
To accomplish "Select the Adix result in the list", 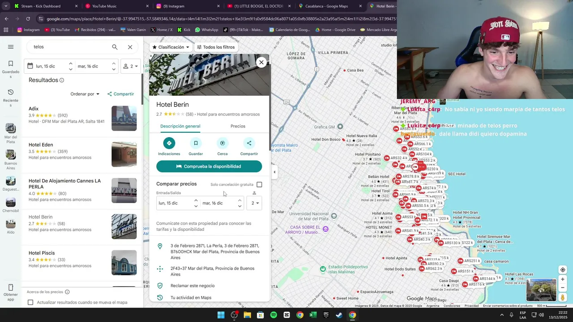I will (x=82, y=118).
